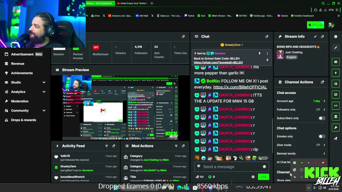Insert the 'Who Asked?' emote
Viewport: 342px width, 192px height.
pyautogui.click(x=219, y=158)
